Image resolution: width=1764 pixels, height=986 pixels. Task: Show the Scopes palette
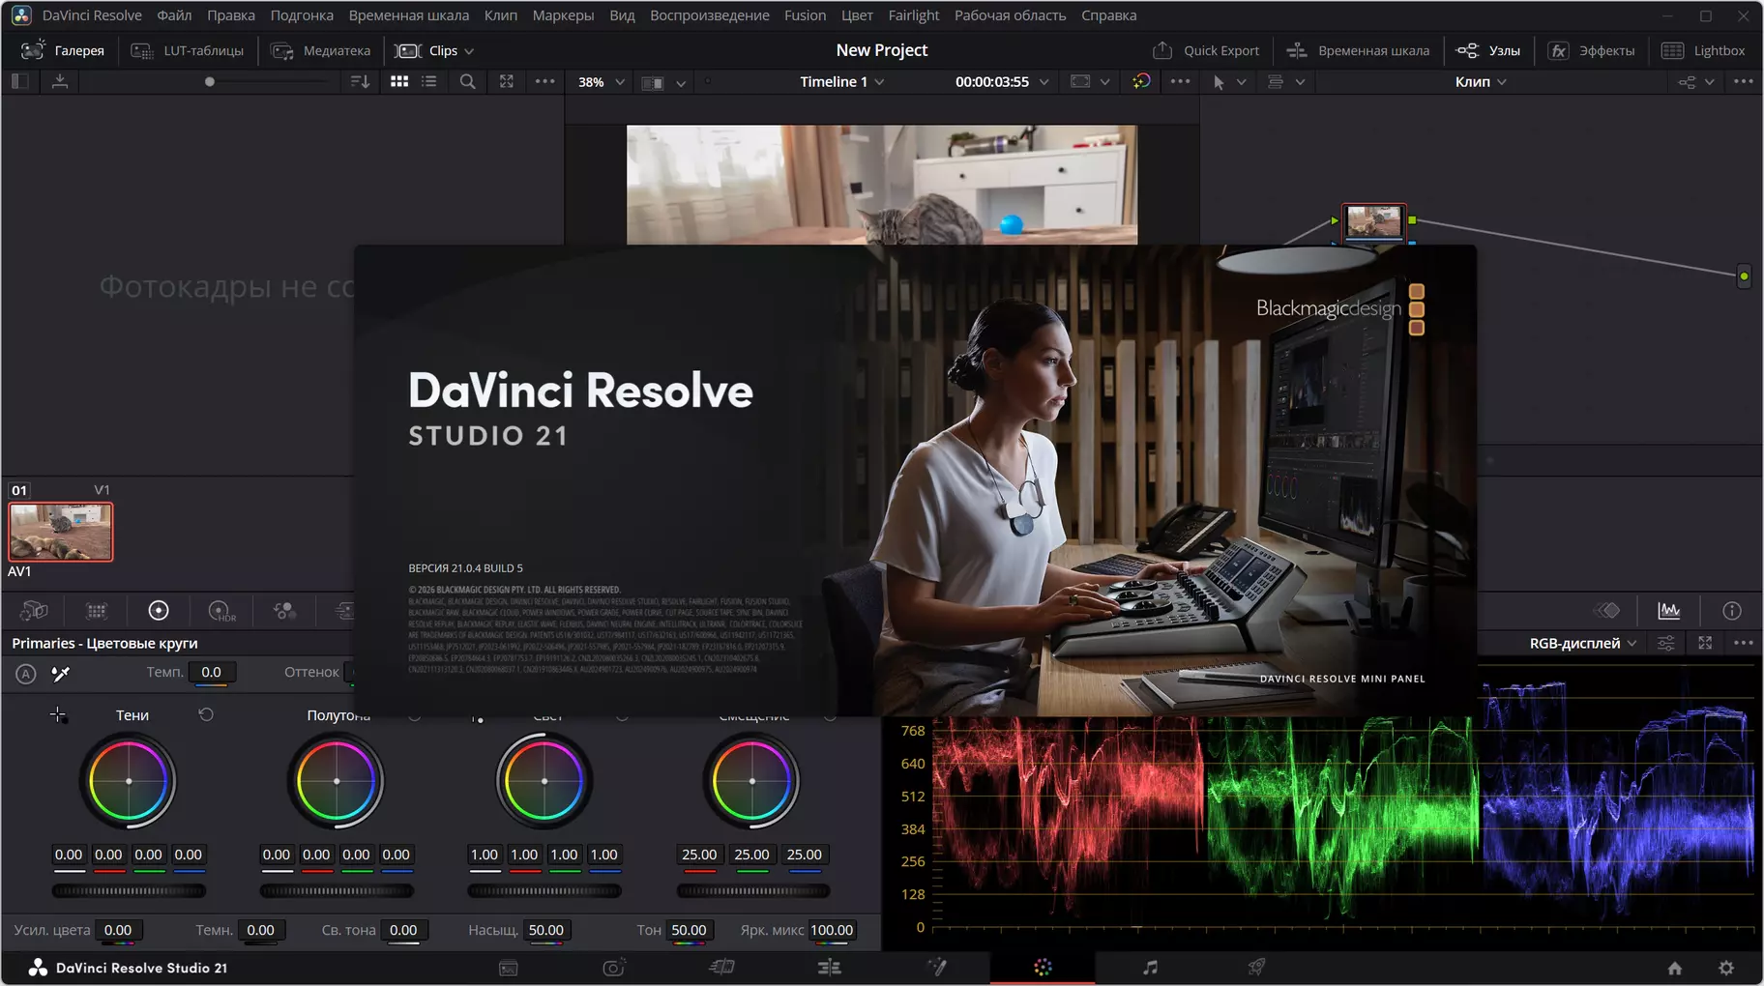pyautogui.click(x=1669, y=611)
